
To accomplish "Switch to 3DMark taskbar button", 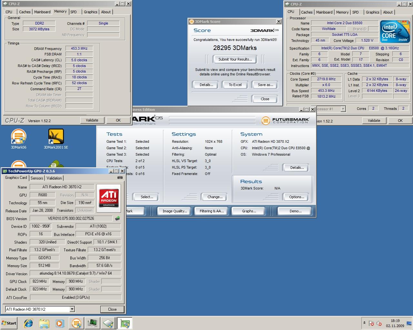I will tap(76, 323).
